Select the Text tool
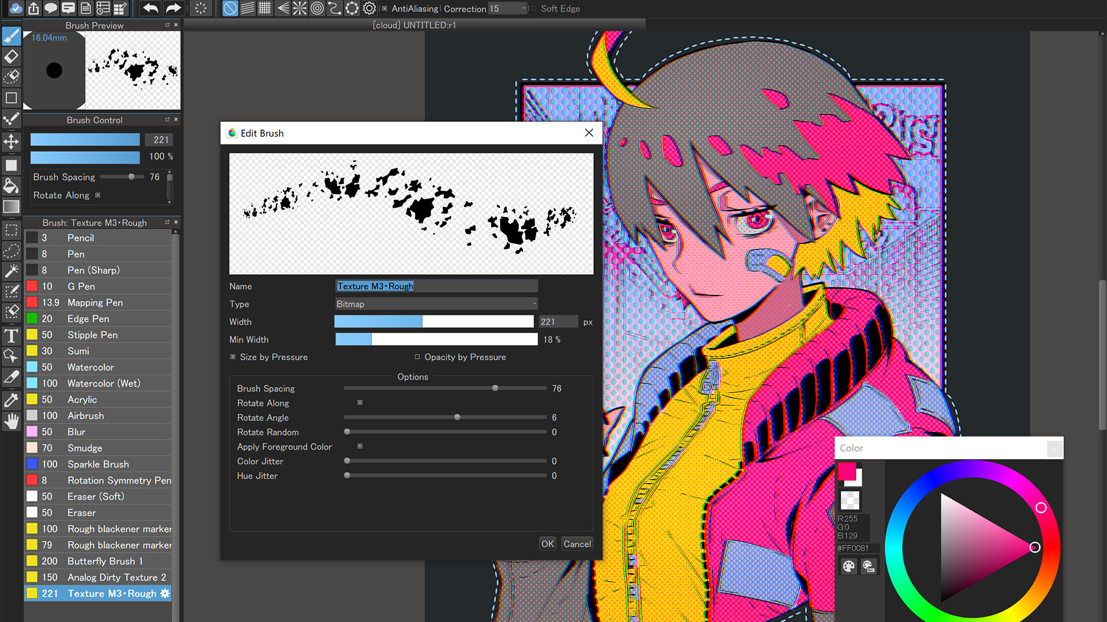The width and height of the screenshot is (1107, 622). click(x=12, y=335)
